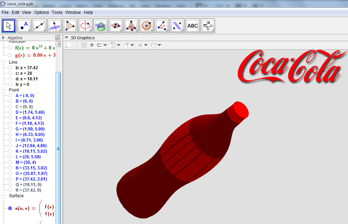
Task: Choose the Cone tool
Action: tap(101, 26)
